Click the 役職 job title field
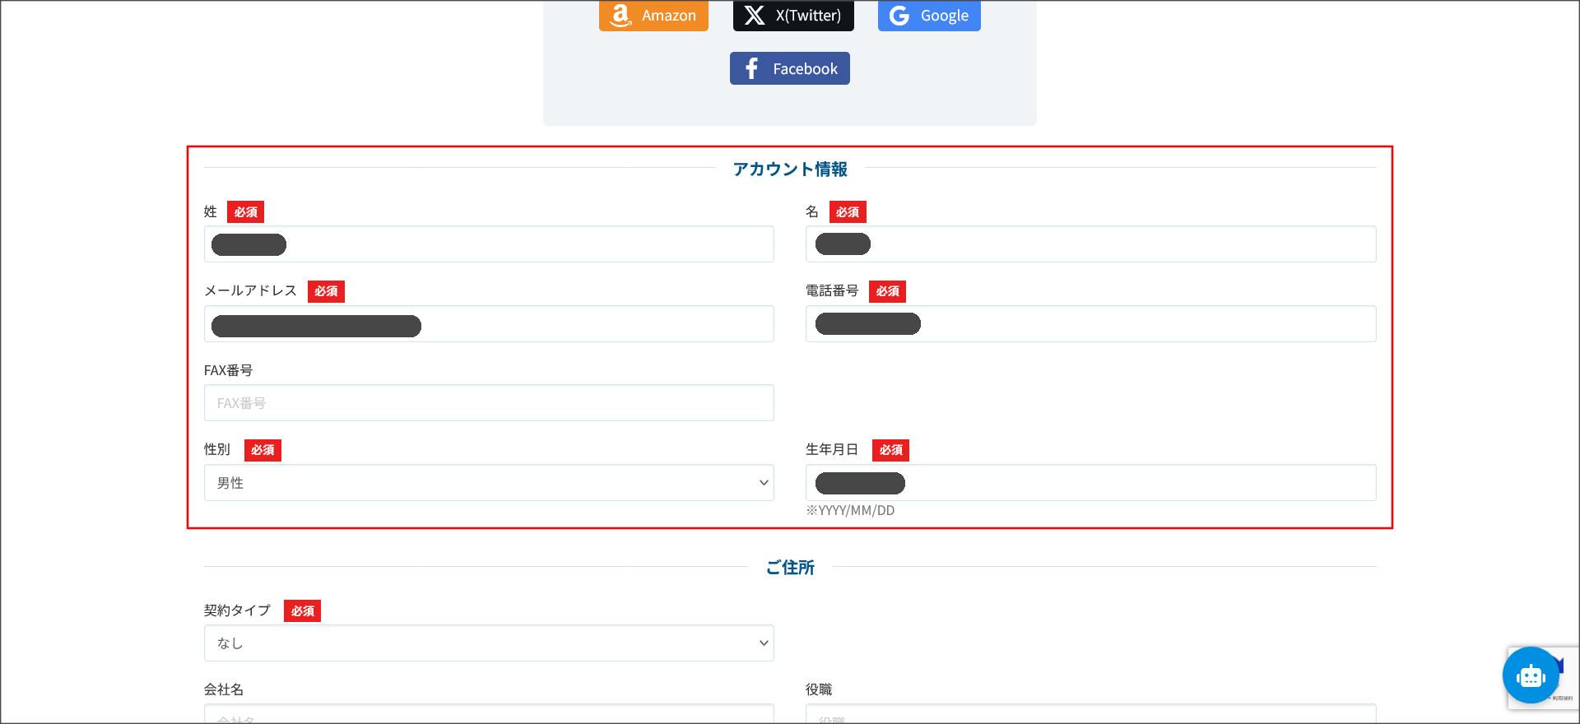Screen dimensions: 1580x724 tap(1090, 714)
